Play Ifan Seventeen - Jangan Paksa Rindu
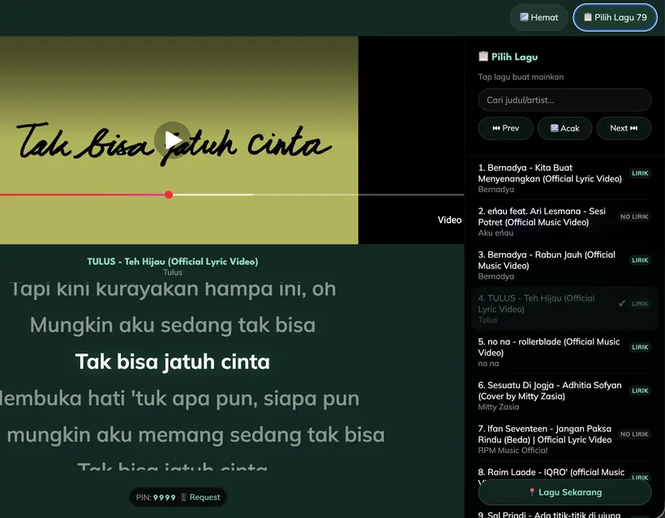This screenshot has height=518, width=665. point(564,439)
